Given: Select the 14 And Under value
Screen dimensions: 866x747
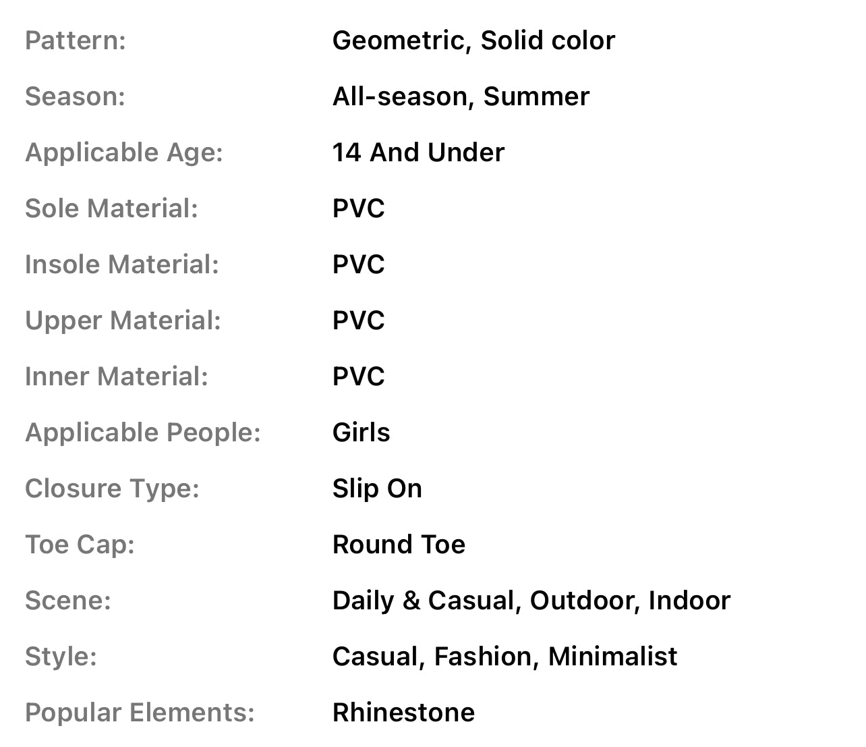Looking at the screenshot, I should (x=418, y=153).
